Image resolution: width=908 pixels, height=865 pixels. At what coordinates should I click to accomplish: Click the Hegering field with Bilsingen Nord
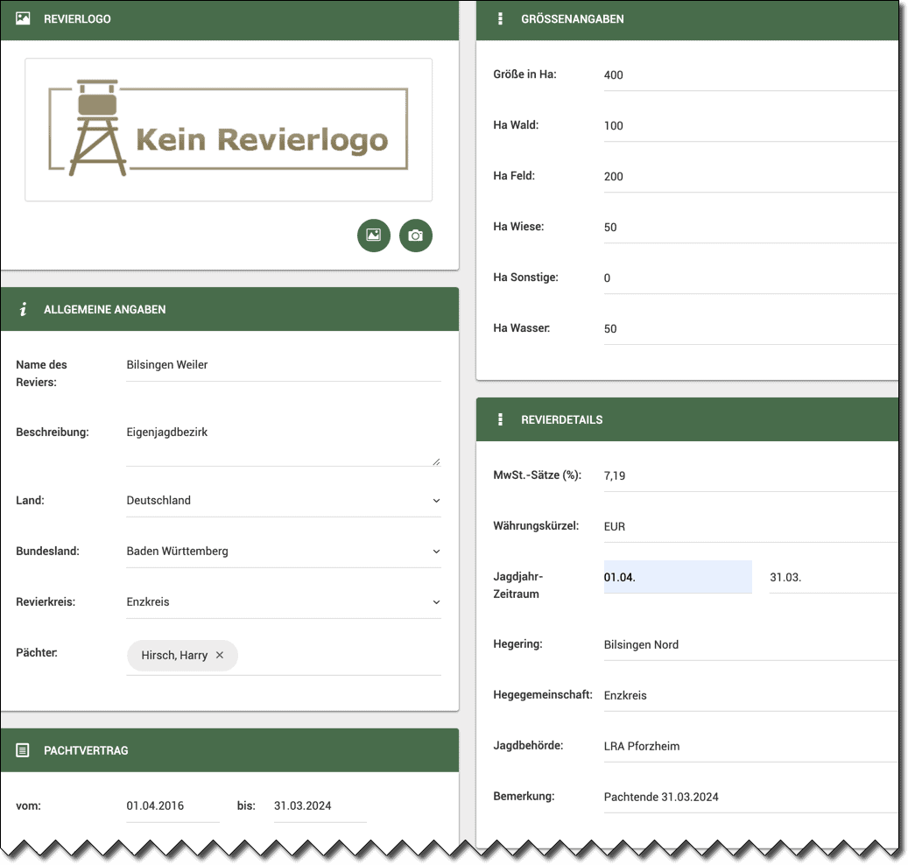pos(749,645)
